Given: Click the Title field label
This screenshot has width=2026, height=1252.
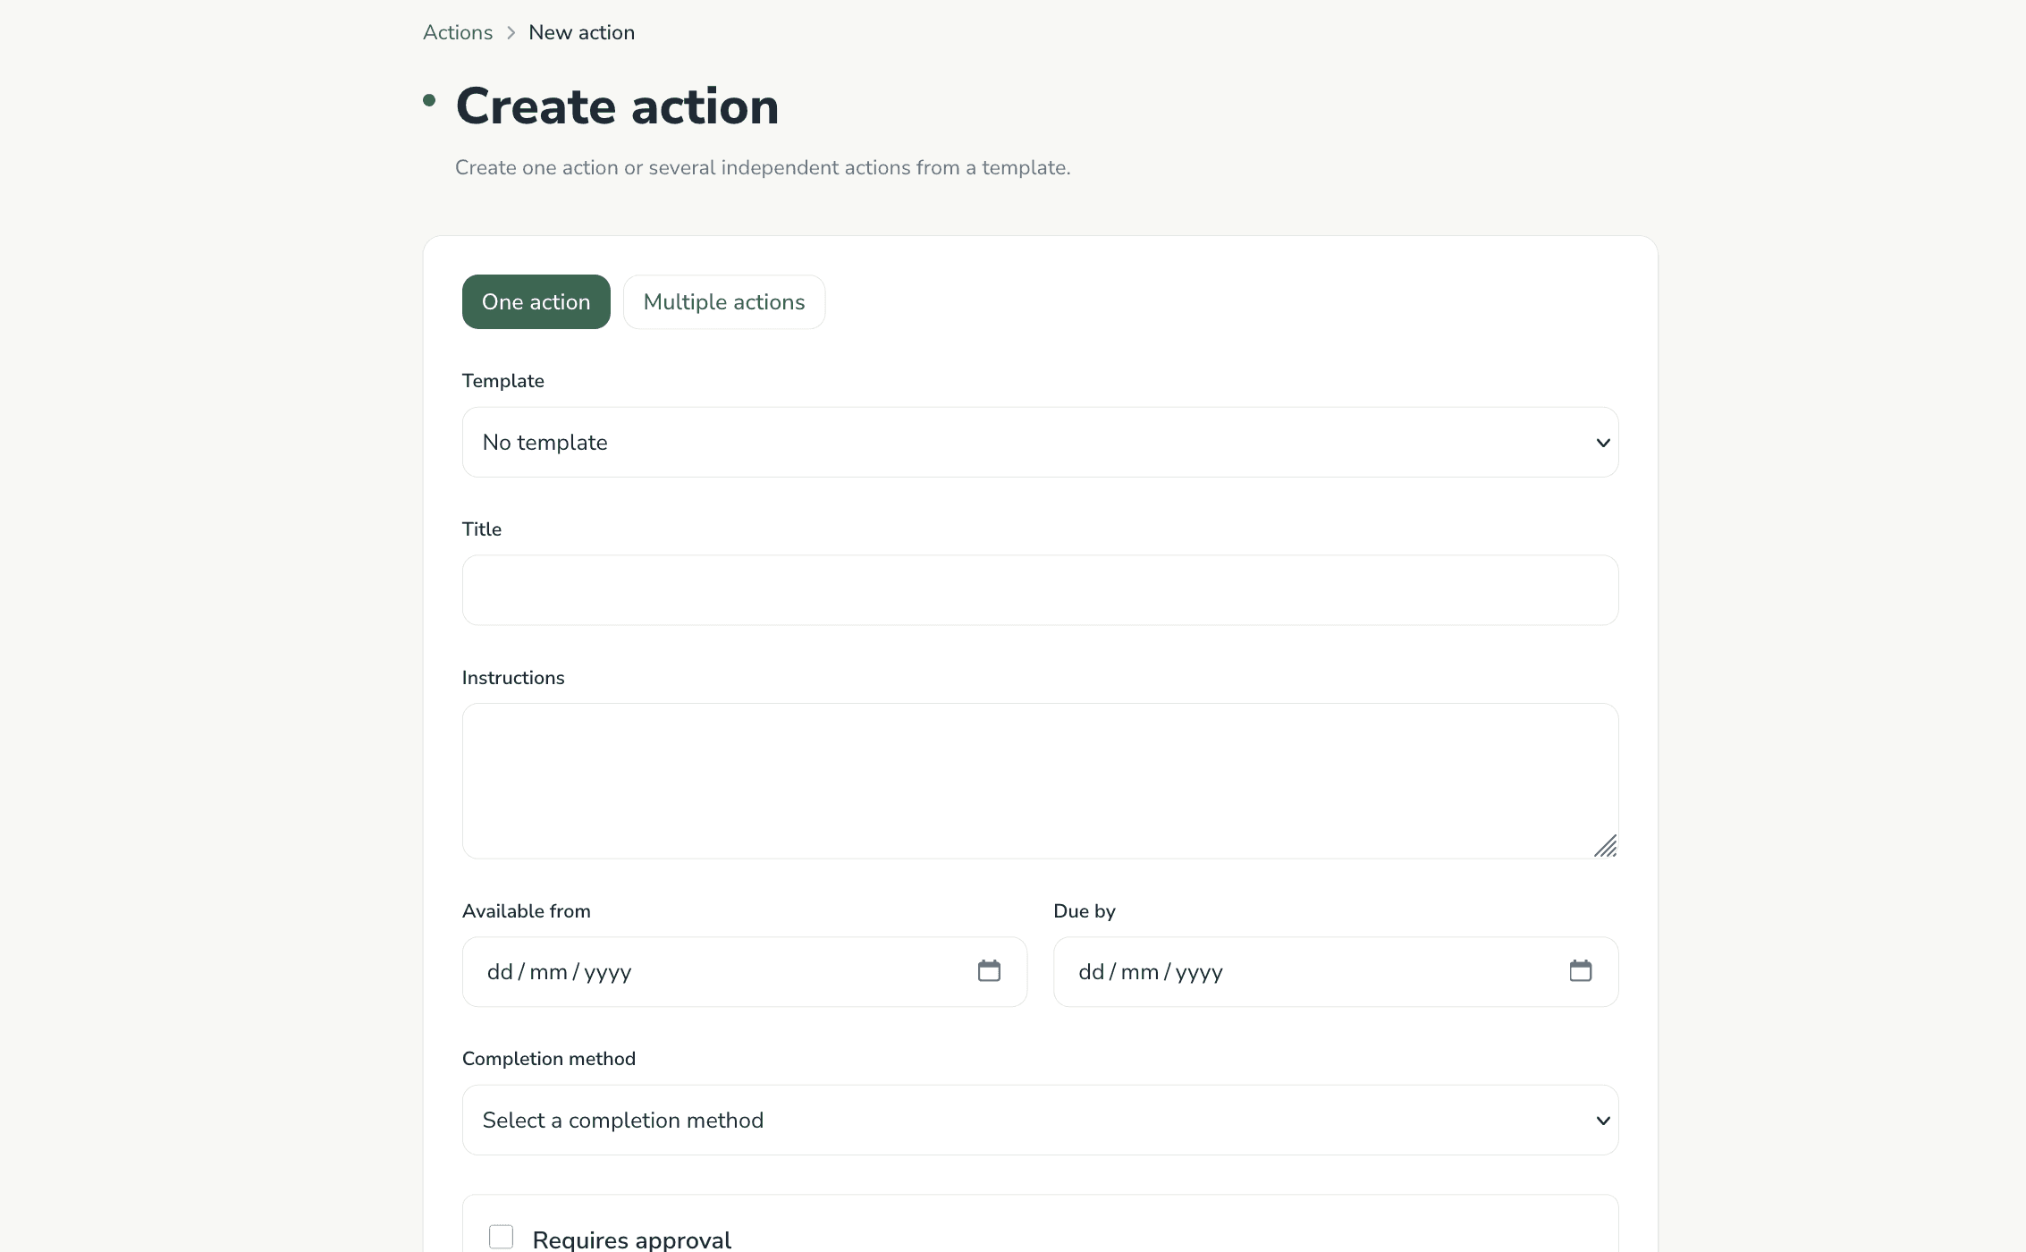Looking at the screenshot, I should [482, 529].
